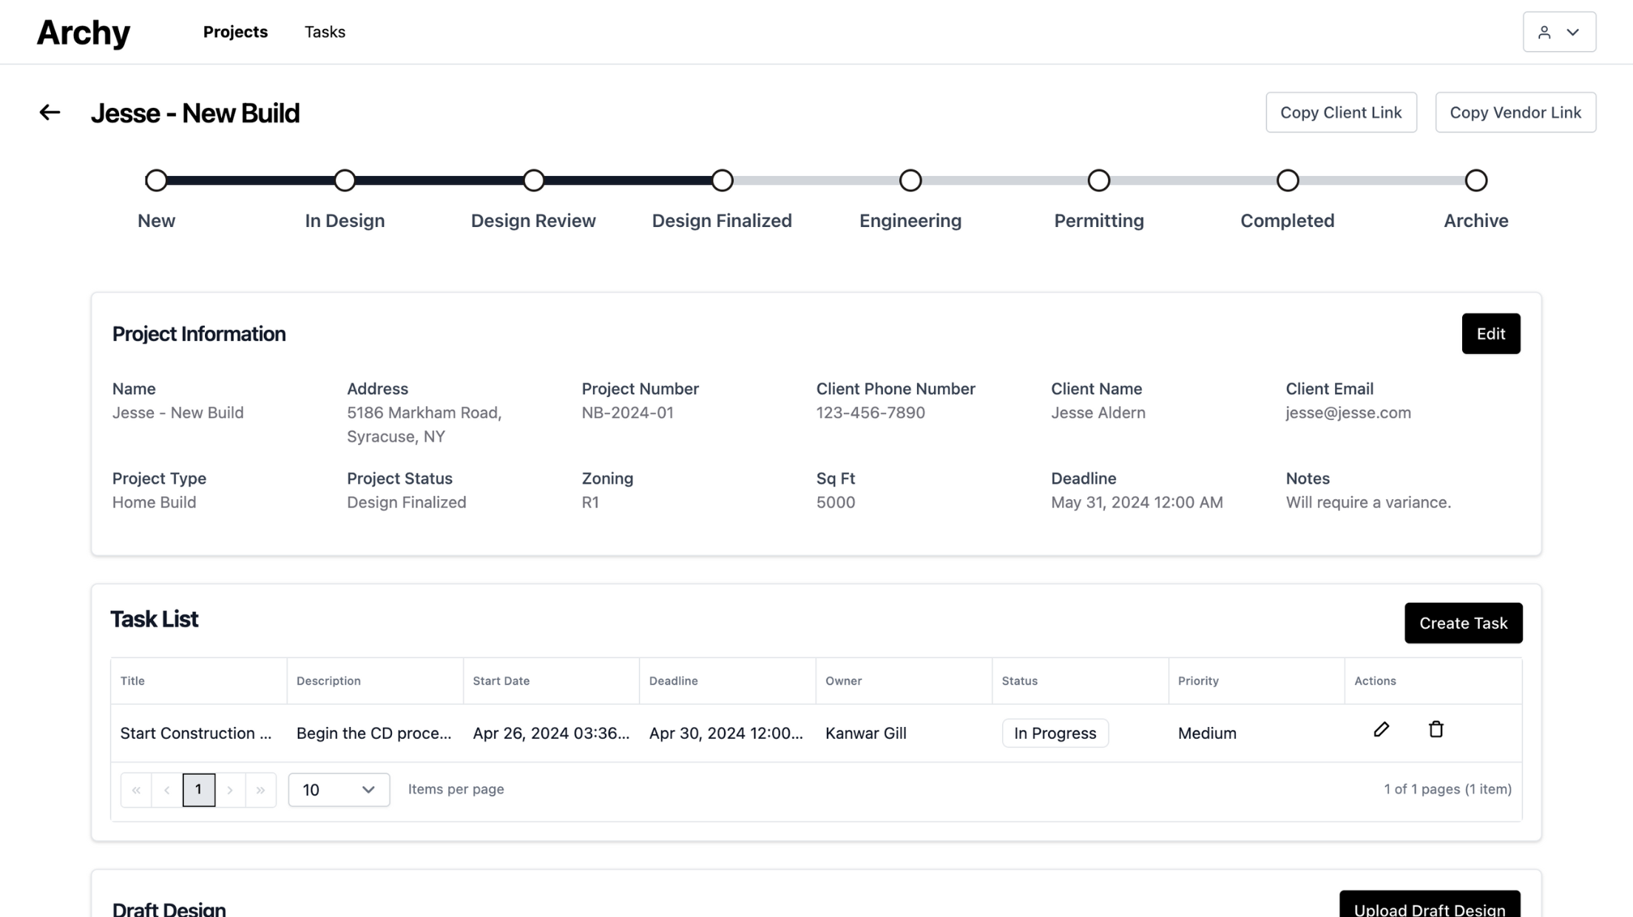
Task: Open the user account menu
Action: click(x=1559, y=32)
